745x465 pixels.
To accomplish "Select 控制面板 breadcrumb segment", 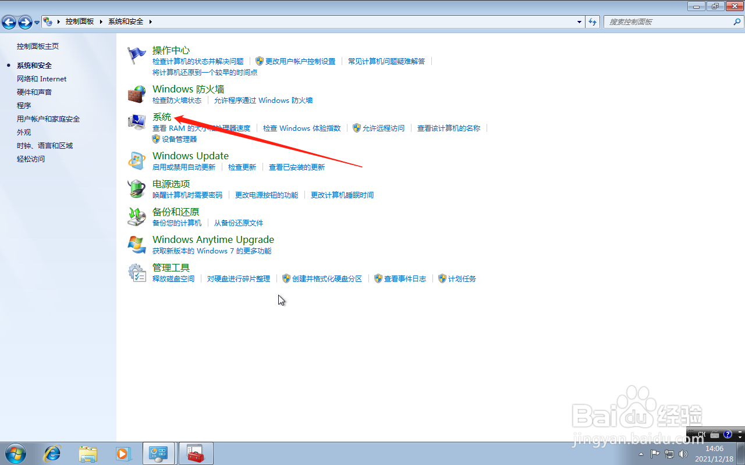I will 80,22.
